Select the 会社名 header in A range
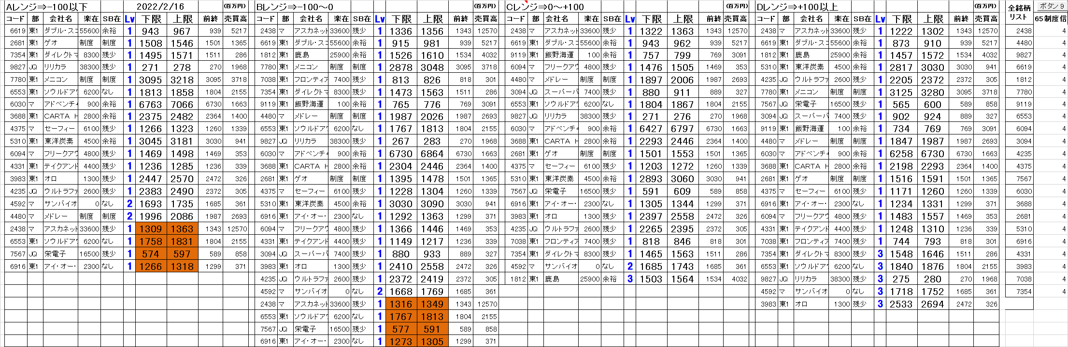This screenshot has width=1068, height=347. pyautogui.click(x=60, y=19)
